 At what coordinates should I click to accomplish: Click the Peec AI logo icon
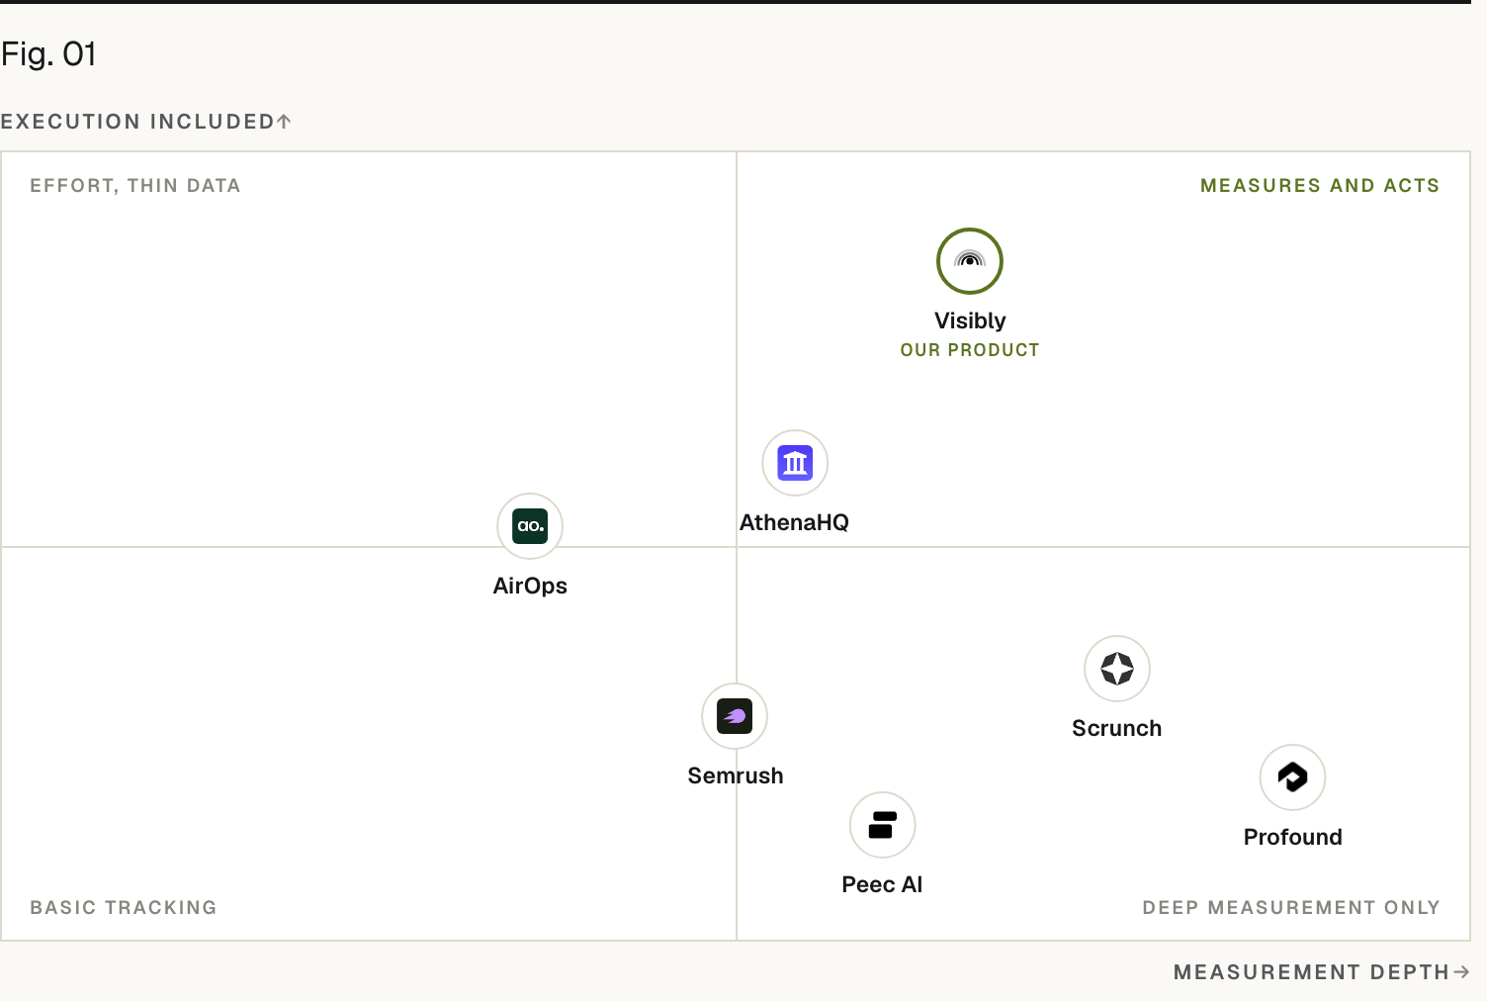click(x=882, y=825)
